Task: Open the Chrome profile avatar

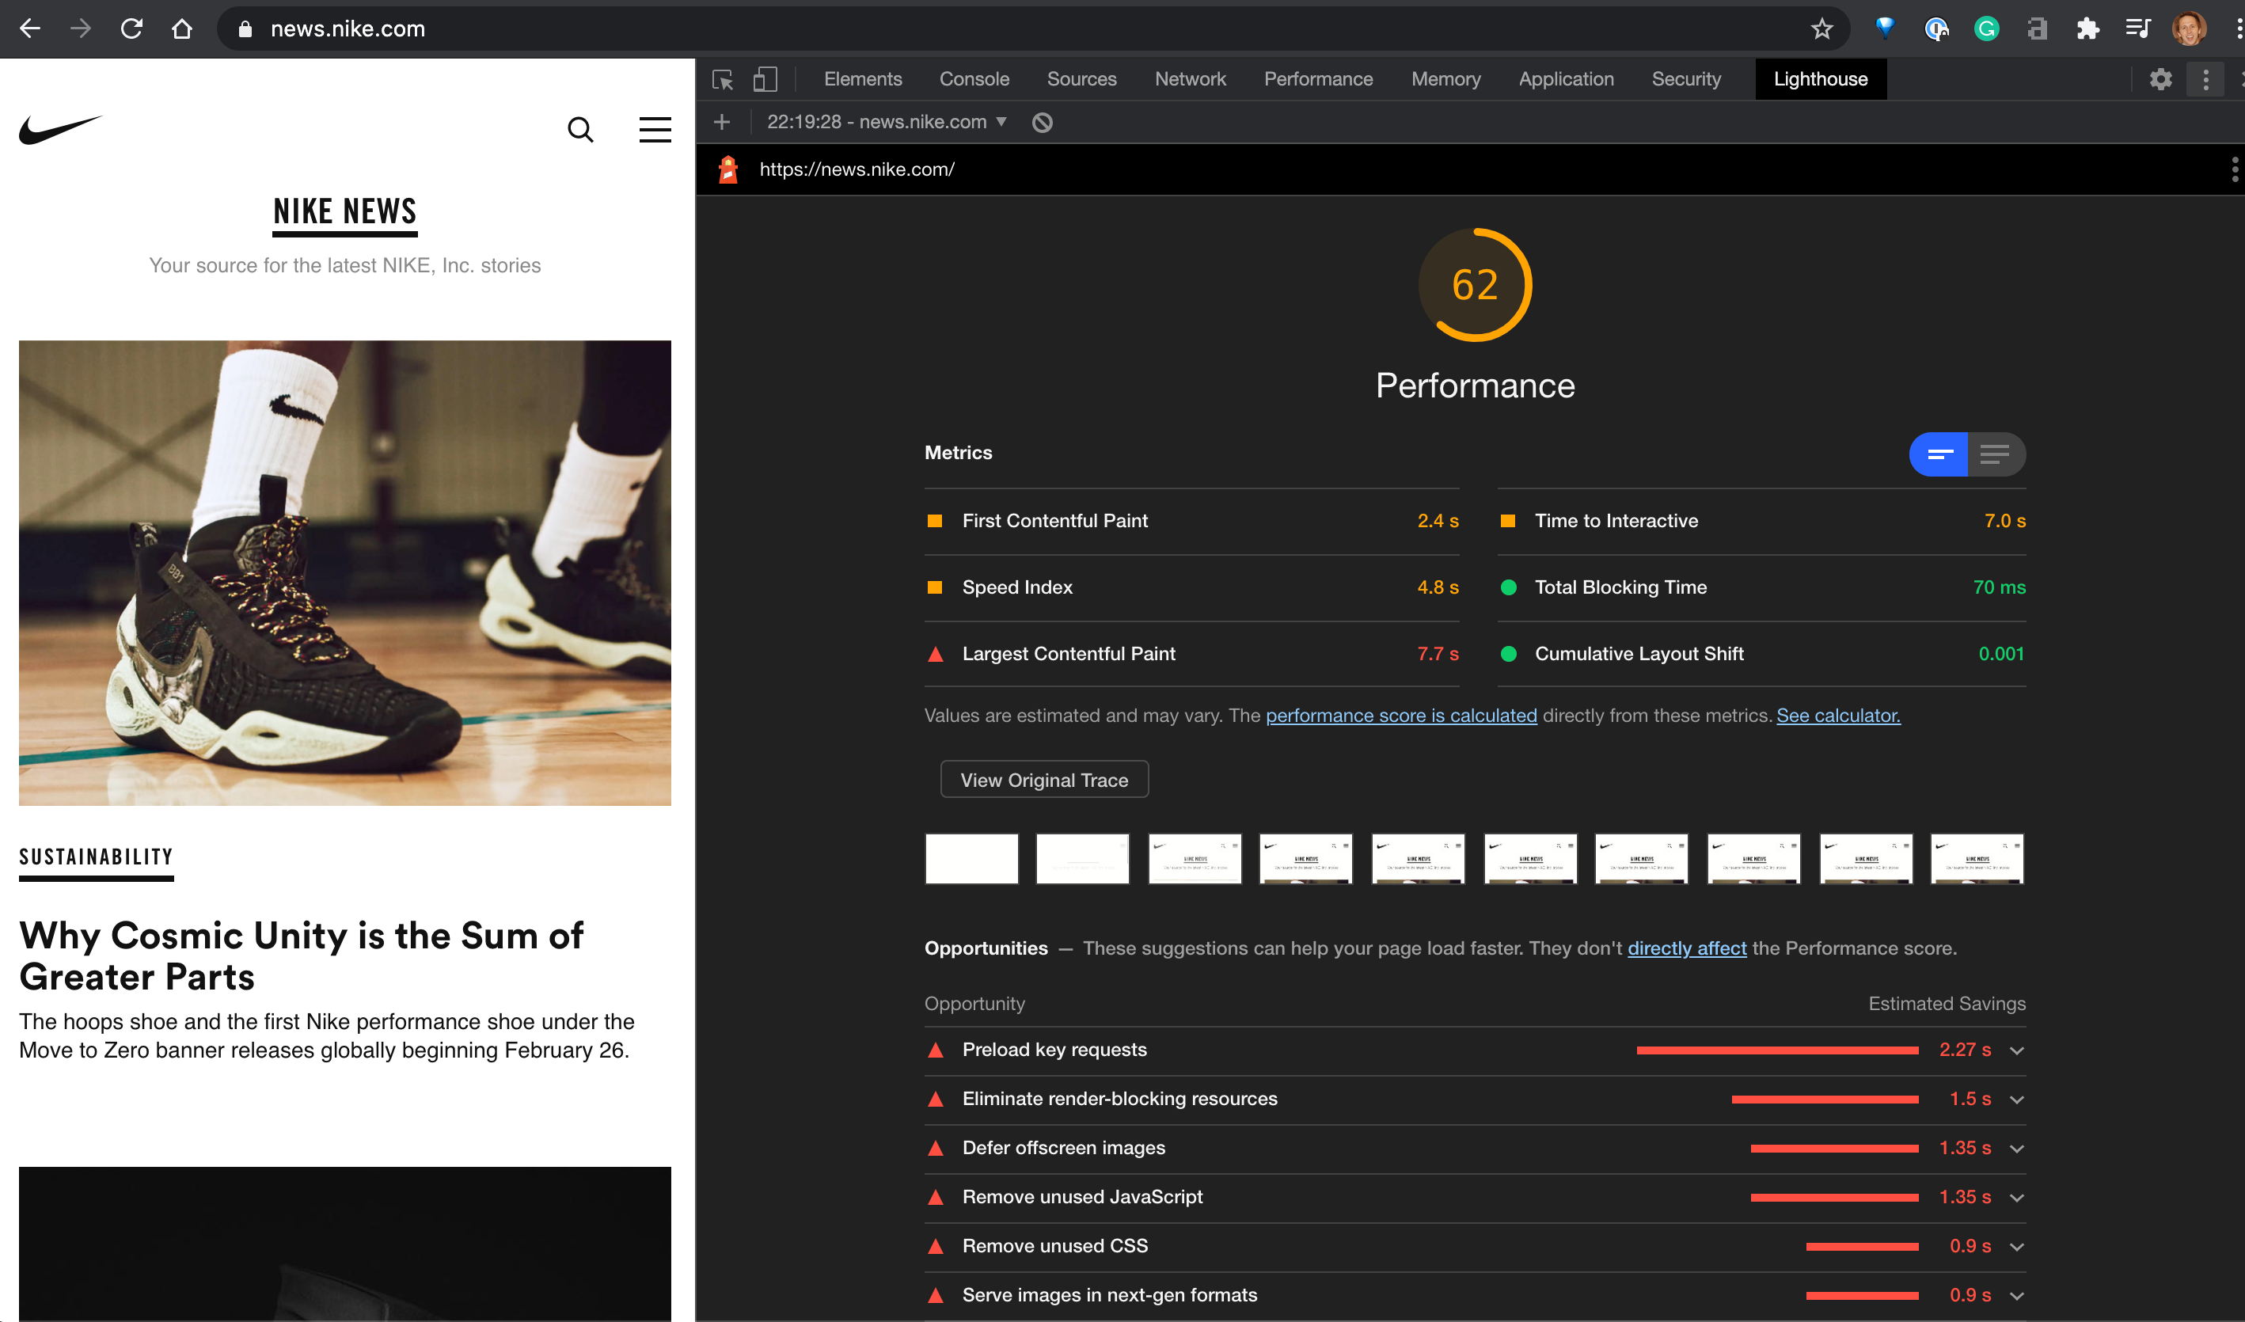Action: [2189, 28]
